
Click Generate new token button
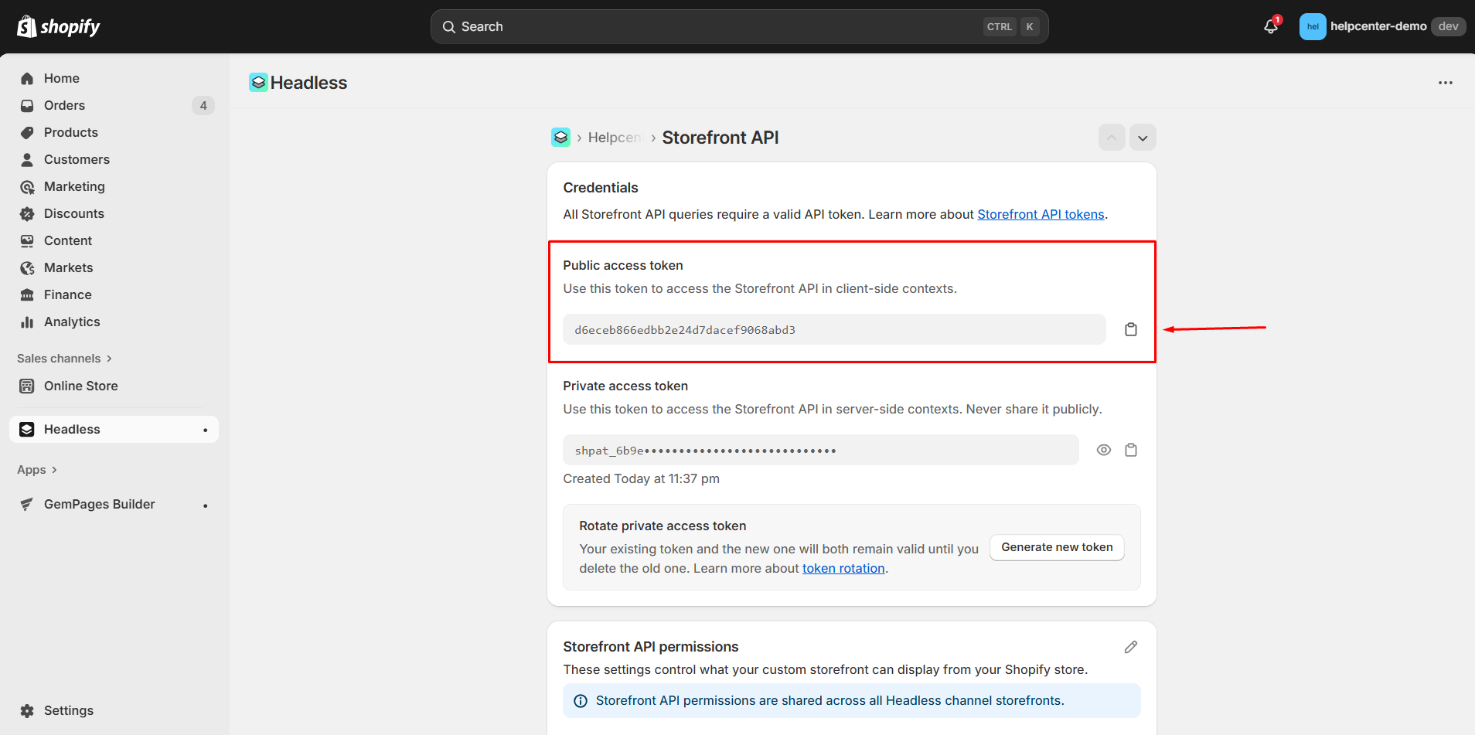[1056, 547]
